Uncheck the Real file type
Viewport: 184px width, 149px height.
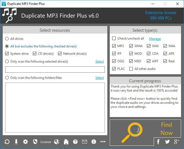(165, 61)
